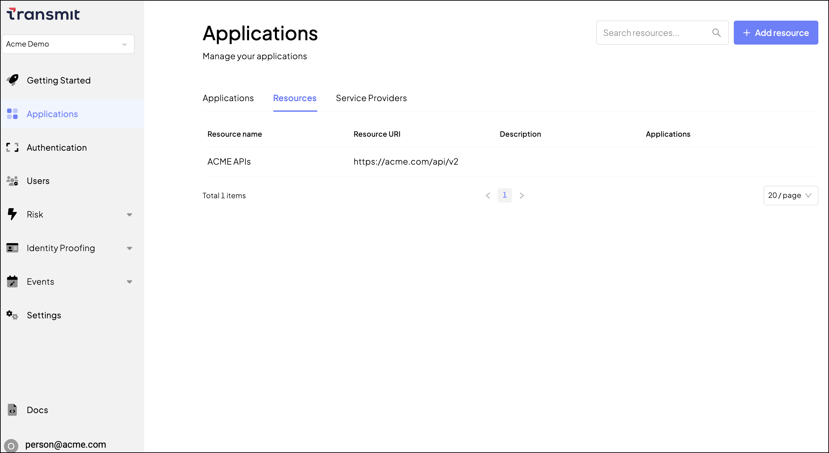Screen dimensions: 829x453
Task: Expand the Risk submenu arrow
Action: pos(130,215)
